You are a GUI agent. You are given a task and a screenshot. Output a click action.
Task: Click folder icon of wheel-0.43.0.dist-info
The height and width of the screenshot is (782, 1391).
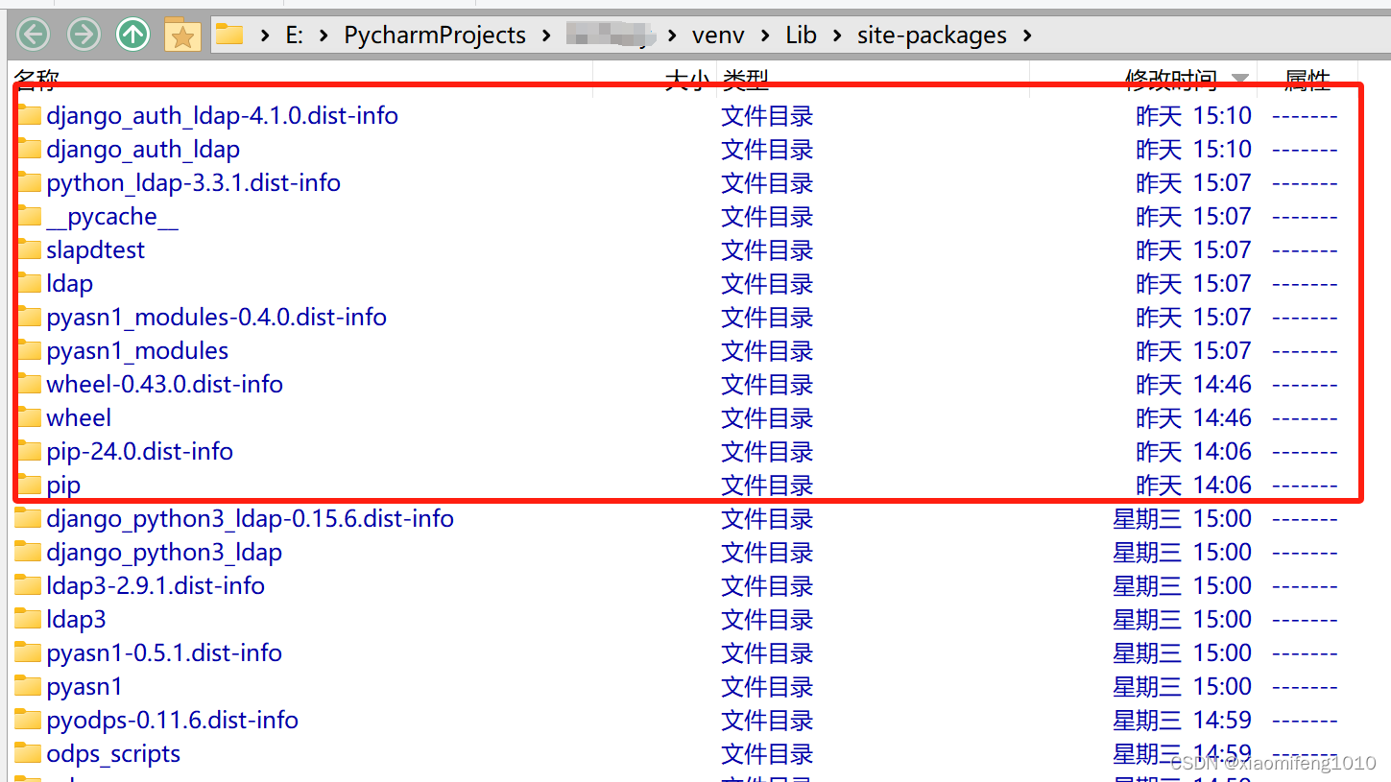(29, 384)
